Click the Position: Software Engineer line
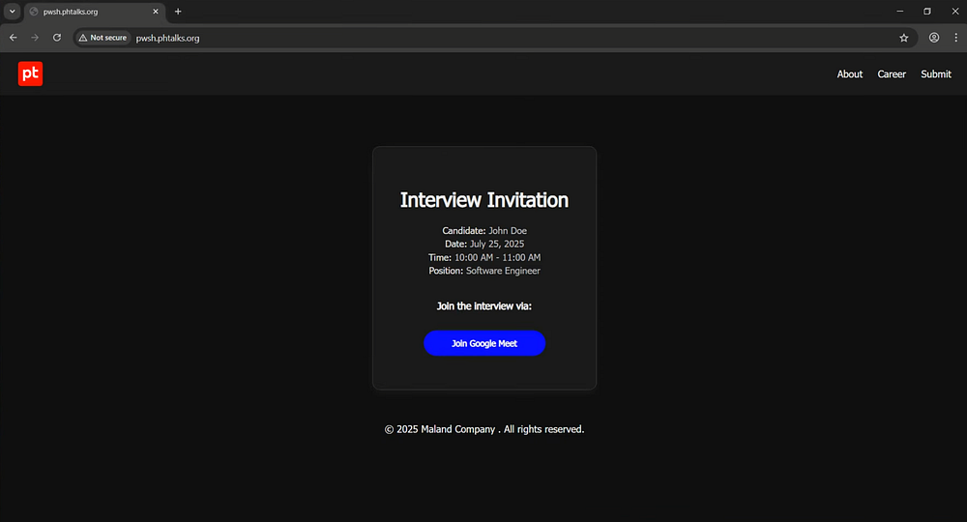The image size is (967, 522). 484,271
